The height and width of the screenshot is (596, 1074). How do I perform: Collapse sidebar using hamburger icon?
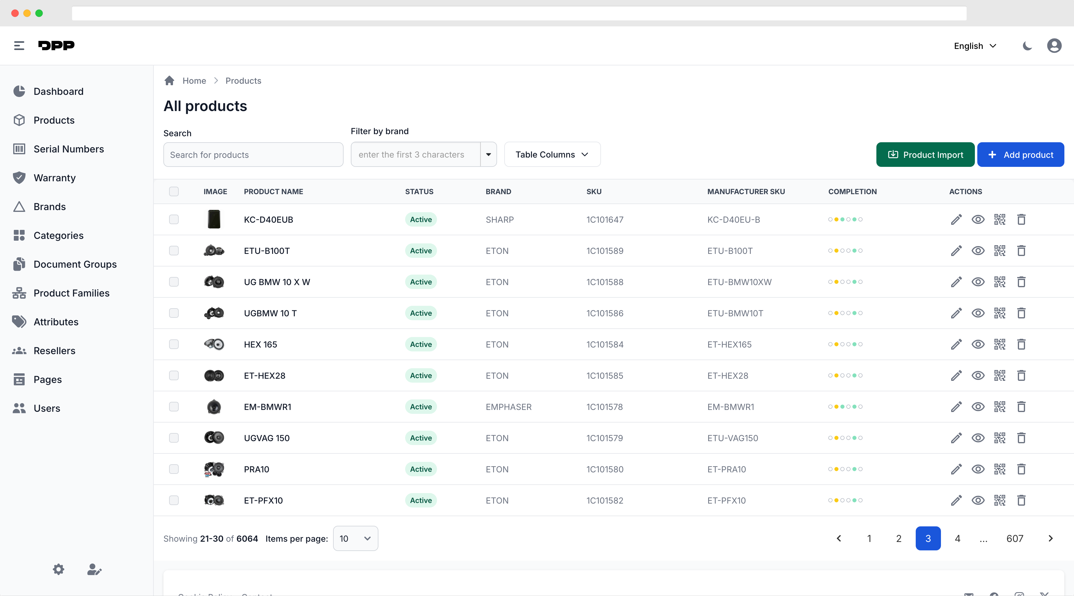coord(19,46)
